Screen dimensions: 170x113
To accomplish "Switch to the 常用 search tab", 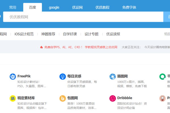I will [x=13, y=7].
